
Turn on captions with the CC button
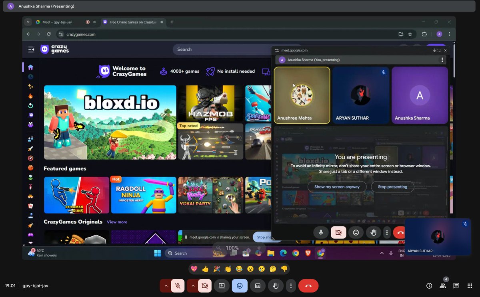[258, 286]
